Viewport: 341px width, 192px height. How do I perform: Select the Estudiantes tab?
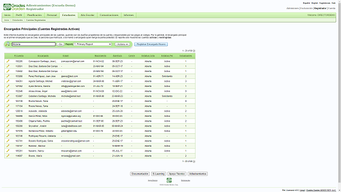point(69,15)
